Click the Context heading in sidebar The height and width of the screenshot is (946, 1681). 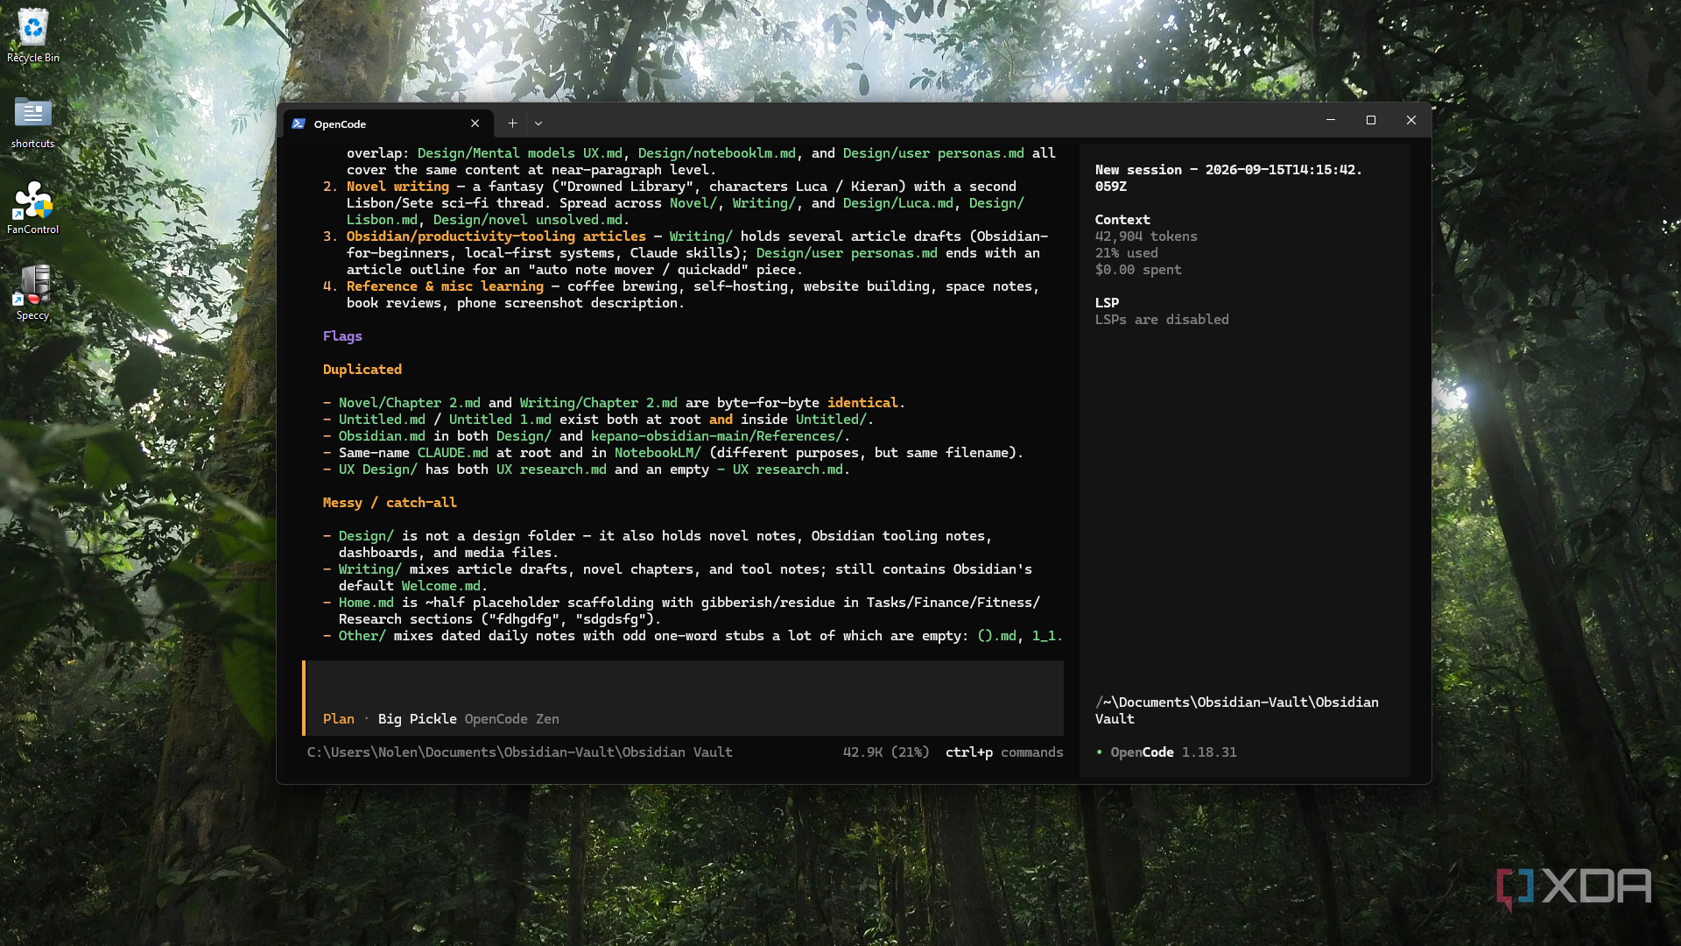pyautogui.click(x=1122, y=220)
